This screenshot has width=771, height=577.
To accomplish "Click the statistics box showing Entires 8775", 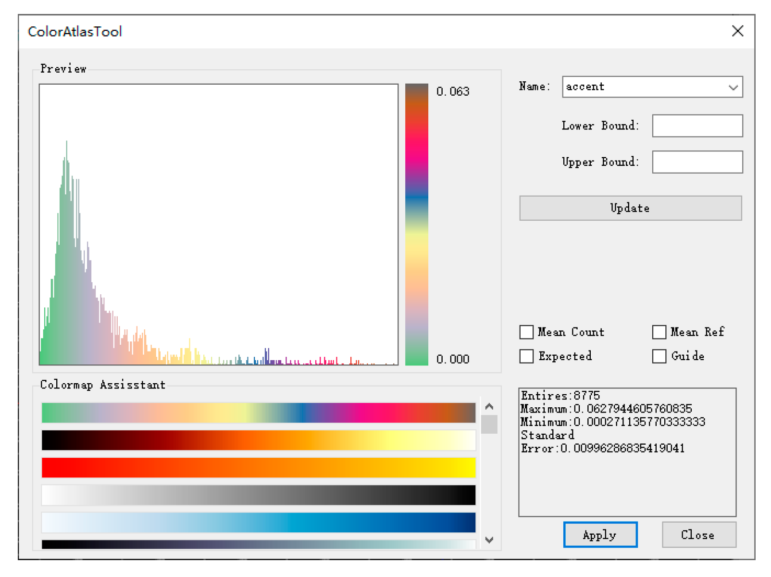I will pyautogui.click(x=627, y=452).
